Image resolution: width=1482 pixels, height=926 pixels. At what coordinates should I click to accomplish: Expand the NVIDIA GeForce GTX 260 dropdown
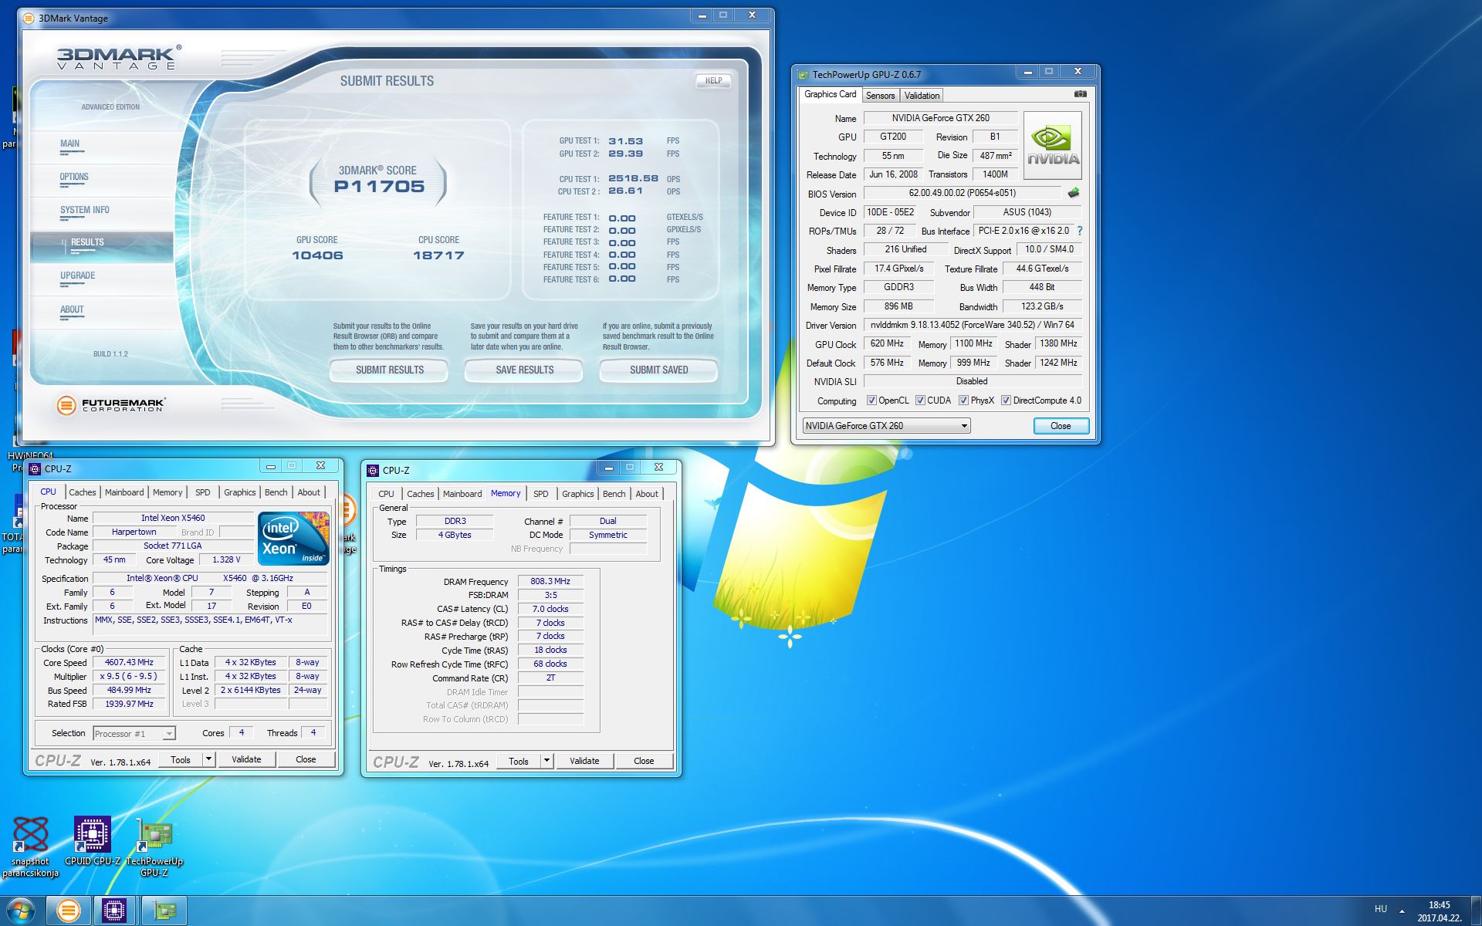(x=963, y=426)
